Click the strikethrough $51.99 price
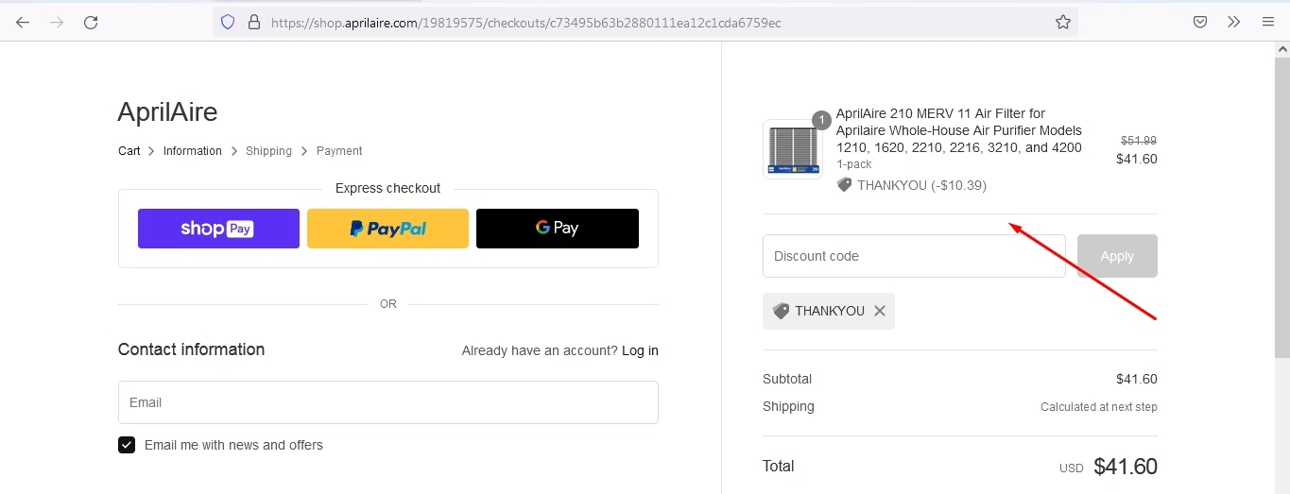 click(x=1139, y=140)
